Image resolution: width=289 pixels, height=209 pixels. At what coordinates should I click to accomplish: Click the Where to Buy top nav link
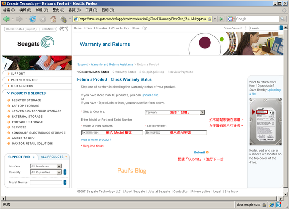120,28
